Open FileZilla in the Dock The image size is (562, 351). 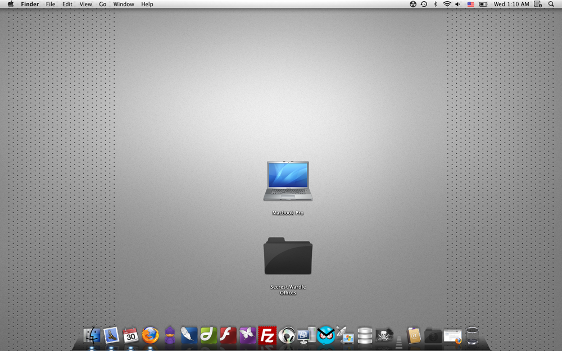point(267,336)
